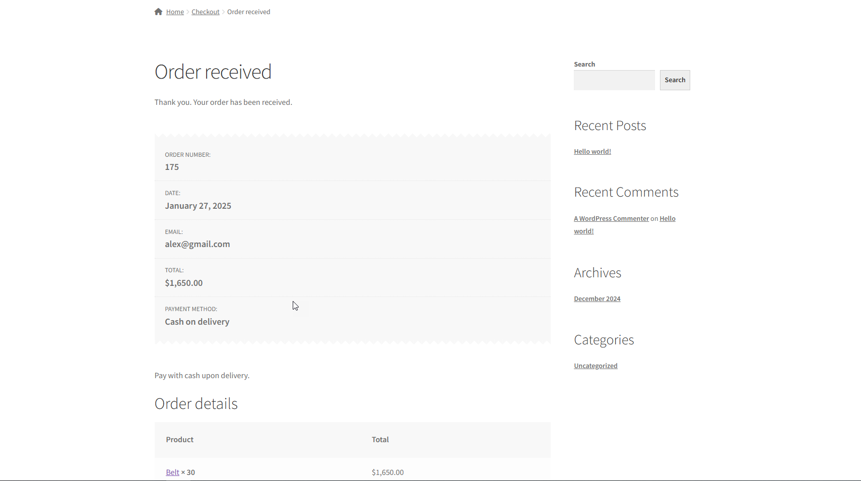Open the Belt product link

[x=172, y=472]
